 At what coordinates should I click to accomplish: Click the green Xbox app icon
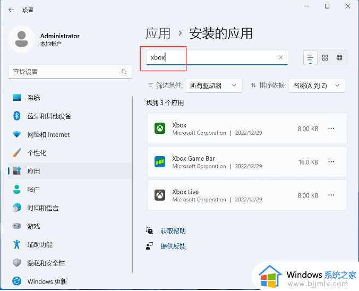160,128
